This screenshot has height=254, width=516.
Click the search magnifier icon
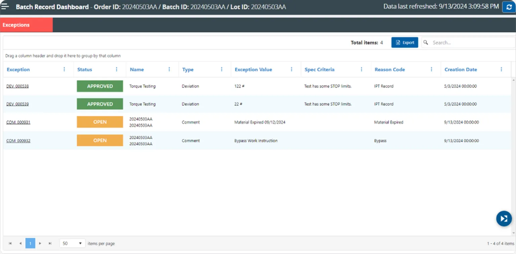(426, 42)
